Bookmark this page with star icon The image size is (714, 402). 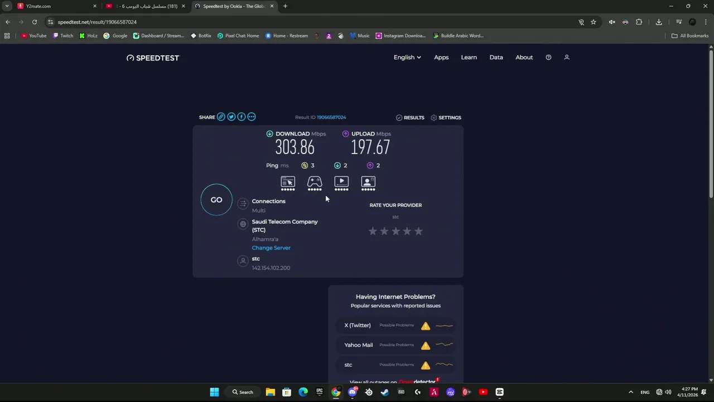click(594, 22)
